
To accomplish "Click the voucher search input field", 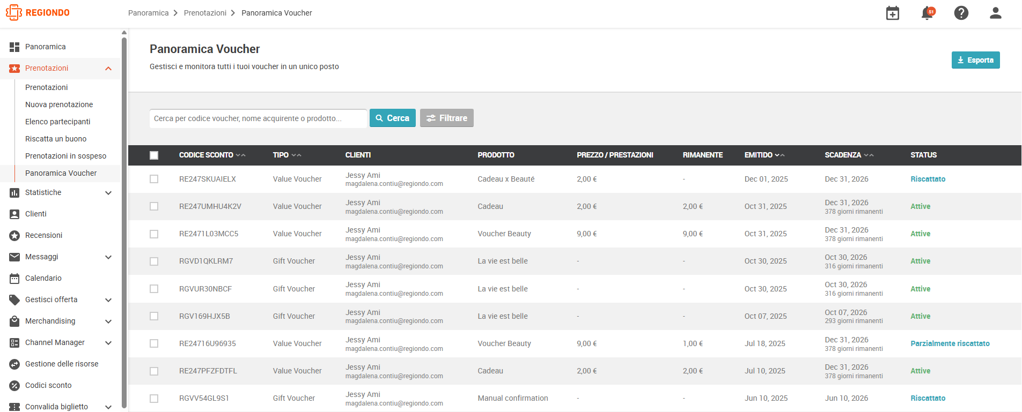I will [258, 118].
